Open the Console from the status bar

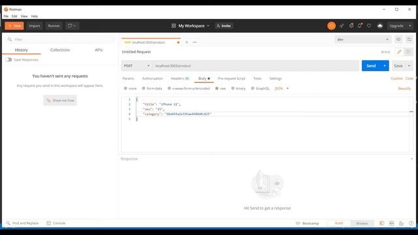coord(56,223)
